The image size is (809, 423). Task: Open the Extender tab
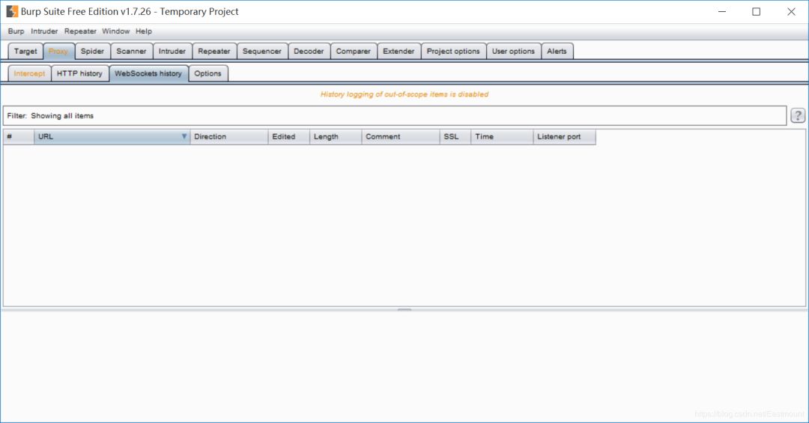click(x=399, y=51)
